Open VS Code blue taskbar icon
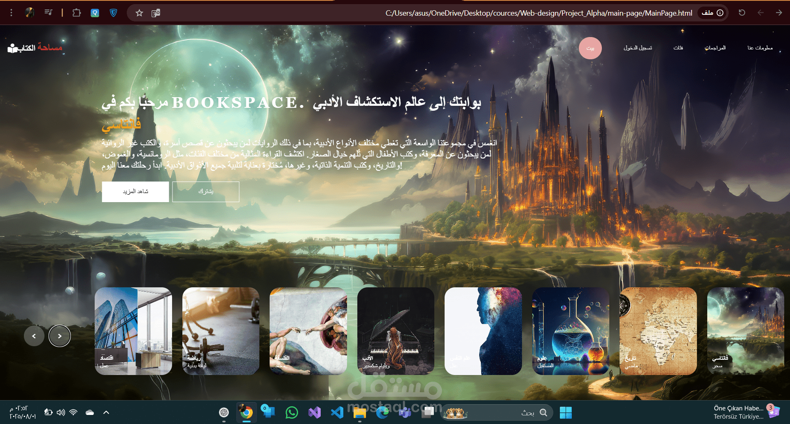Viewport: 790px width, 424px height. 337,412
